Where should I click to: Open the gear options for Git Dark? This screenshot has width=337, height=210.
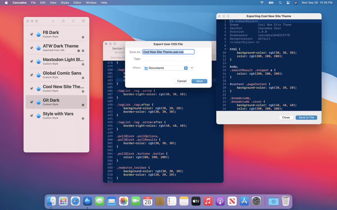coord(83,105)
